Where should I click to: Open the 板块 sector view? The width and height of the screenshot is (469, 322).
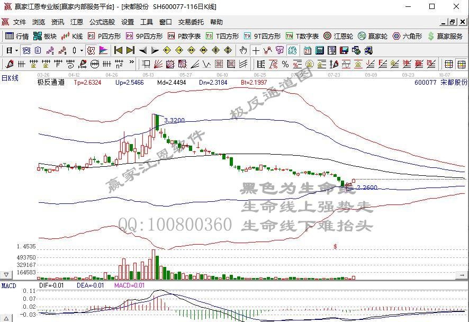[45, 36]
